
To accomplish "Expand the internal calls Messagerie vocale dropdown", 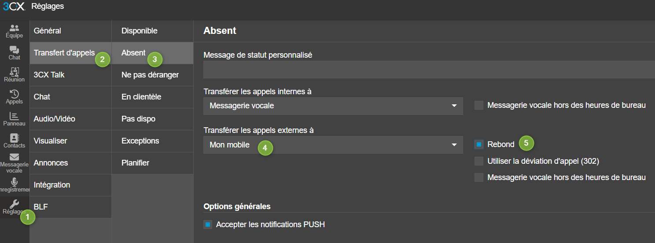I will tap(333, 106).
